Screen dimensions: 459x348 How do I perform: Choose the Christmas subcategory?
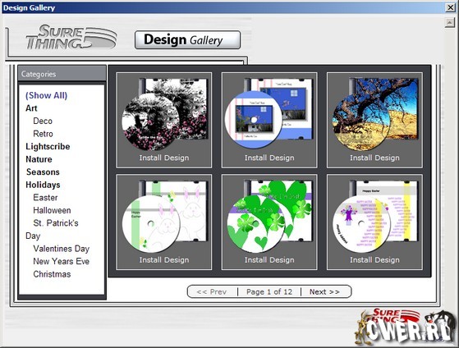point(52,274)
